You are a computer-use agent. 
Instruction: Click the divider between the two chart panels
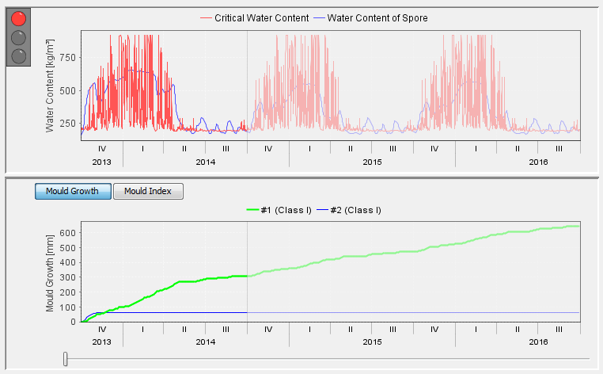[x=301, y=174]
